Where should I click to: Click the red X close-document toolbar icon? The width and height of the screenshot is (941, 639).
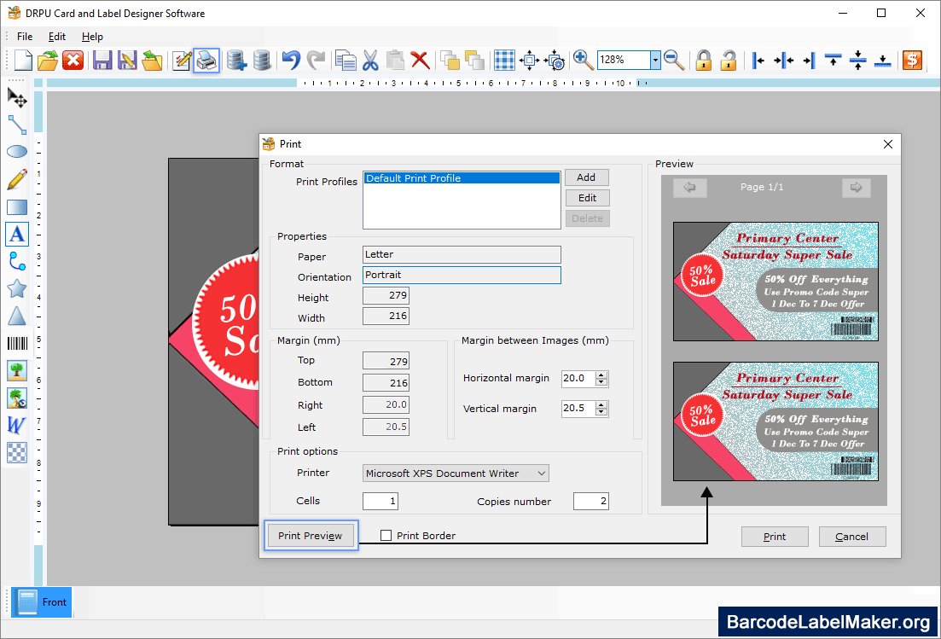coord(73,60)
